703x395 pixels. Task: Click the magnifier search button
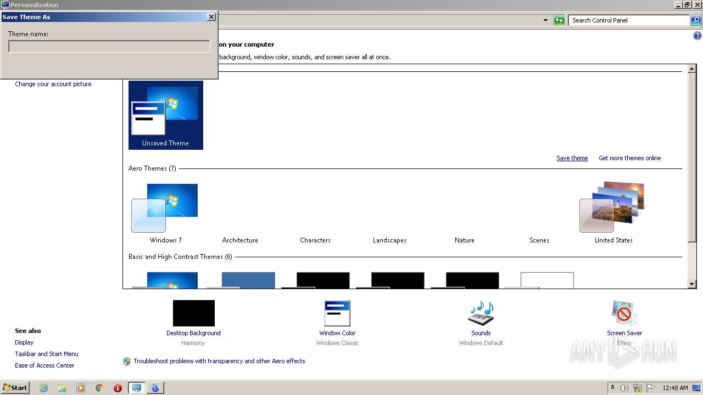point(696,20)
